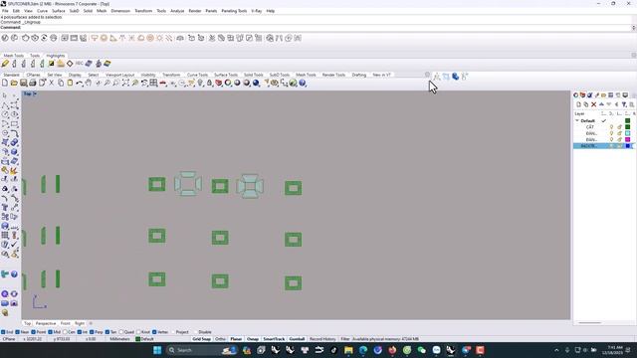This screenshot has height=358, width=637.
Task: Switch to the Curve Tools toolbar tab
Action: [197, 75]
